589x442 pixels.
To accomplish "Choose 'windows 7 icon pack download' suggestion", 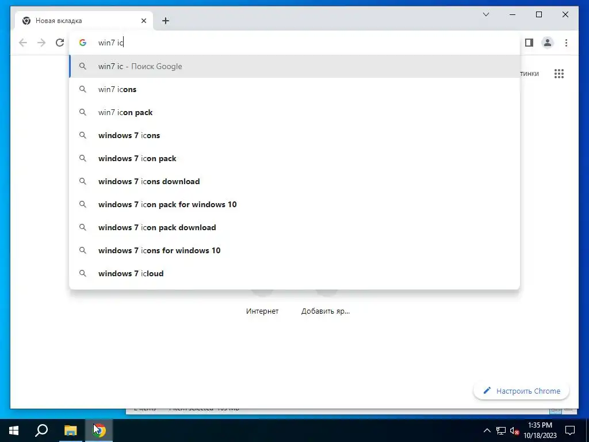I will (x=294, y=227).
